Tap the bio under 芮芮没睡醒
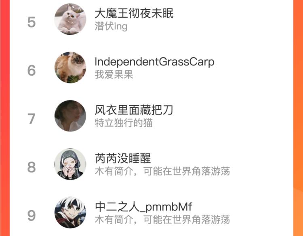 click(162, 171)
